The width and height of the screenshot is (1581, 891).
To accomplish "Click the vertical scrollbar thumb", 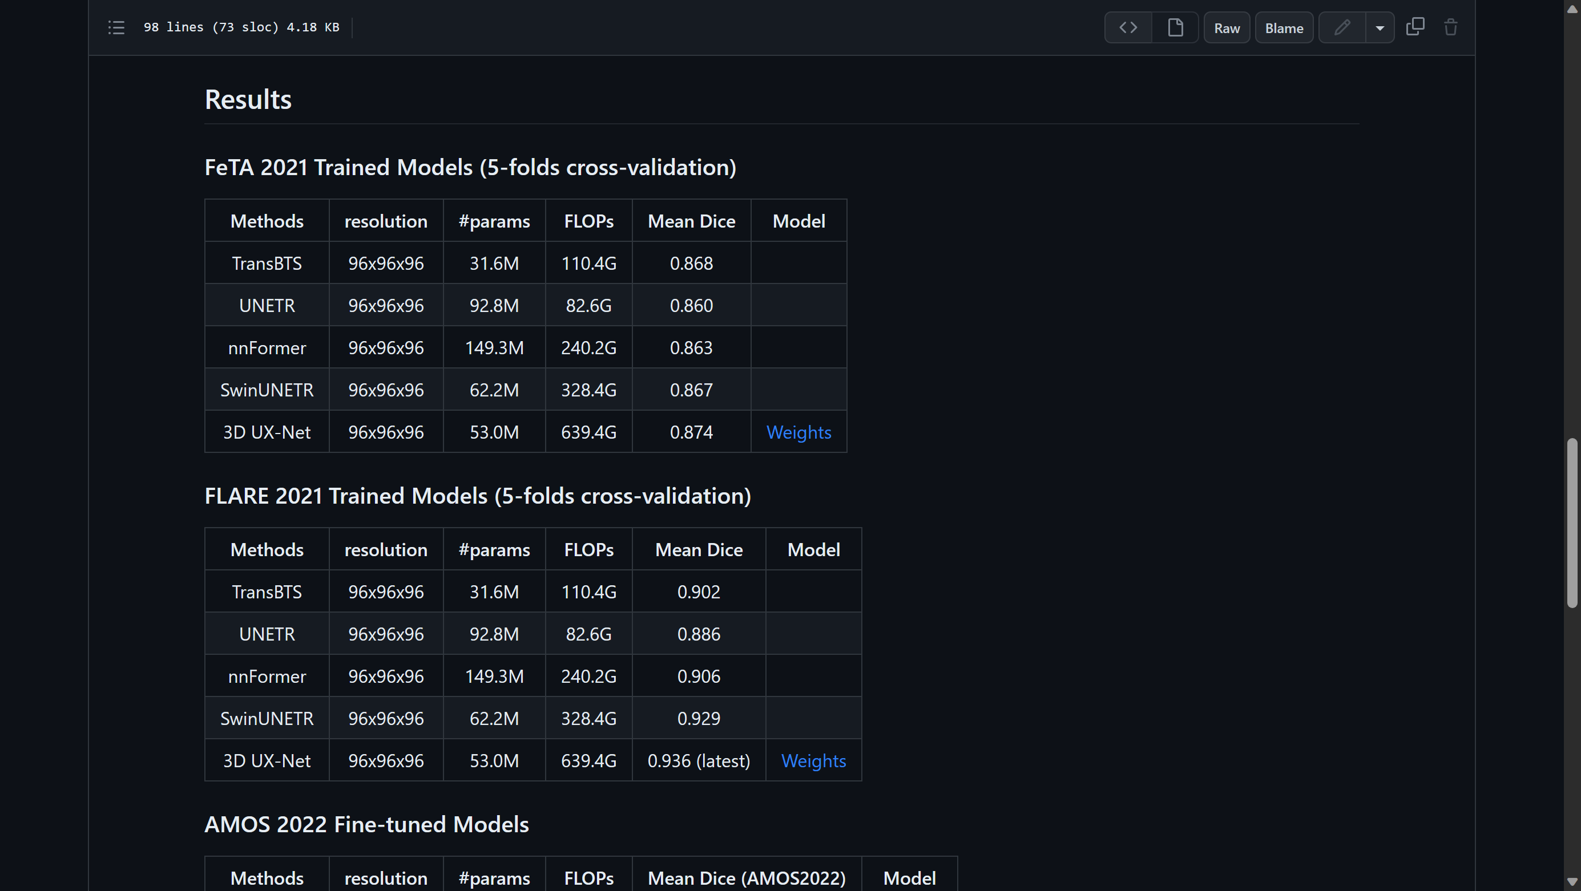I will click(1572, 522).
